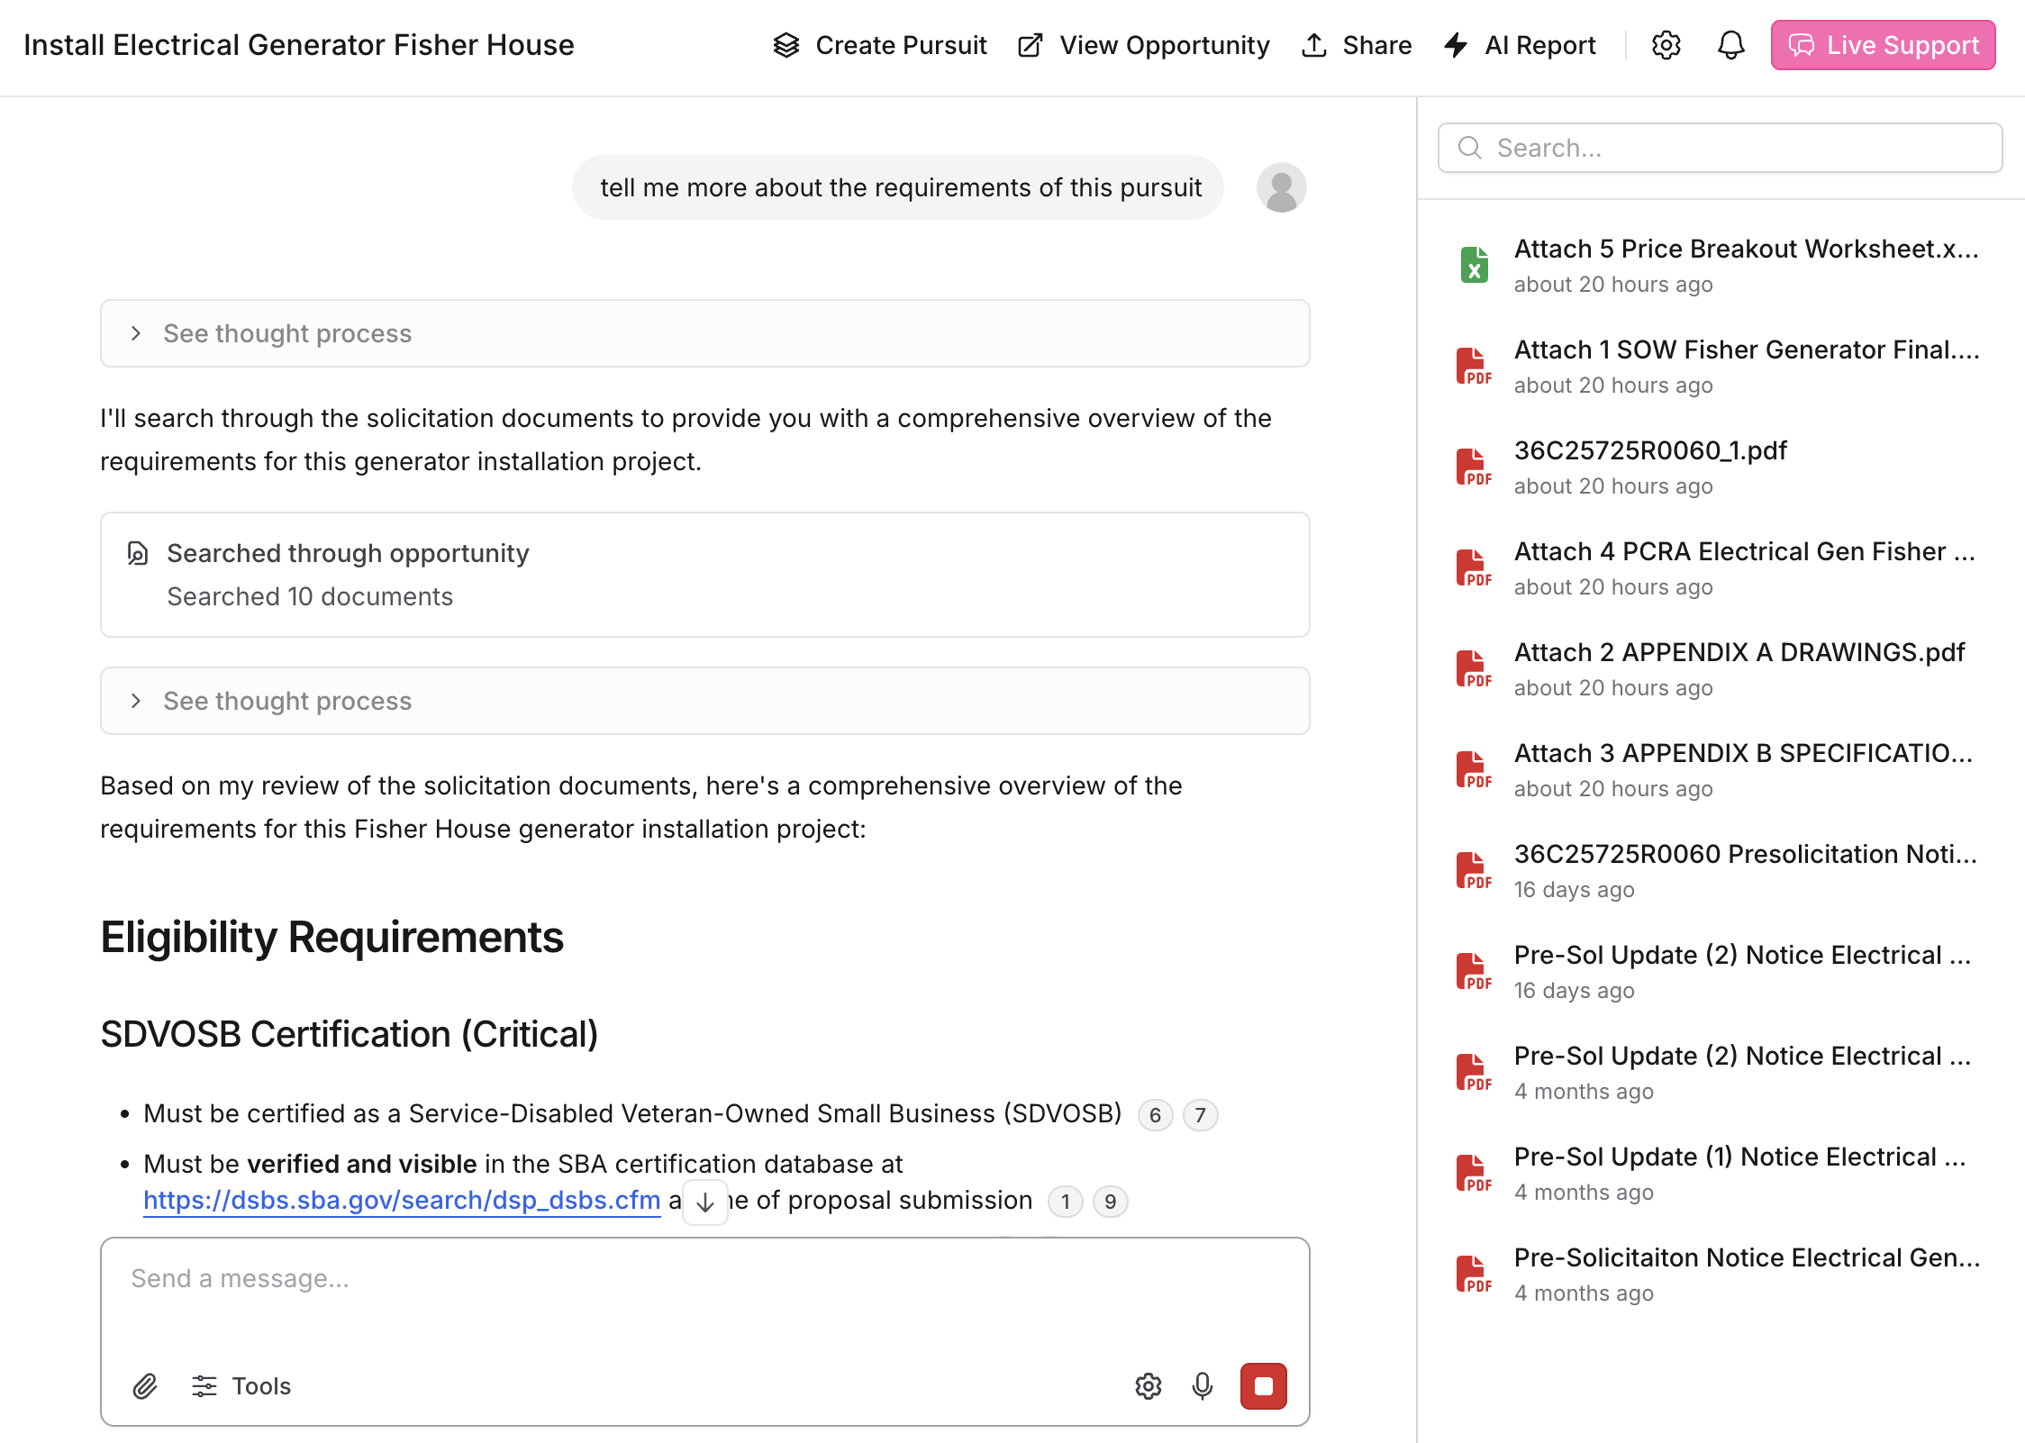Image resolution: width=2025 pixels, height=1443 pixels.
Task: Open notifications bell icon
Action: (1730, 45)
